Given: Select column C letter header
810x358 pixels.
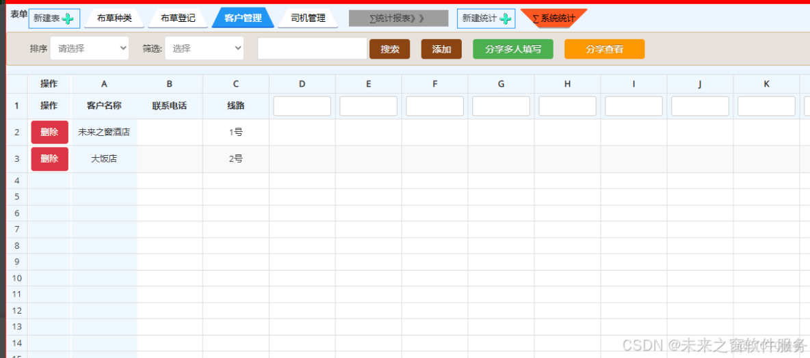Looking at the screenshot, I should point(235,83).
